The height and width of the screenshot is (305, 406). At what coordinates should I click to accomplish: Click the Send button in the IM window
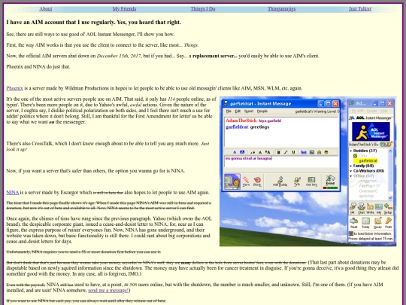click(x=330, y=180)
